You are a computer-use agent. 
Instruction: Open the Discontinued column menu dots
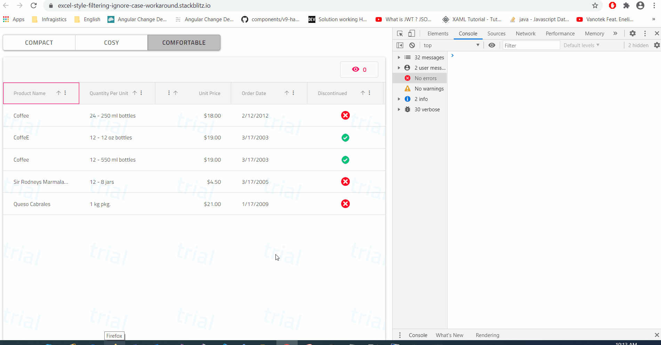[x=369, y=93]
